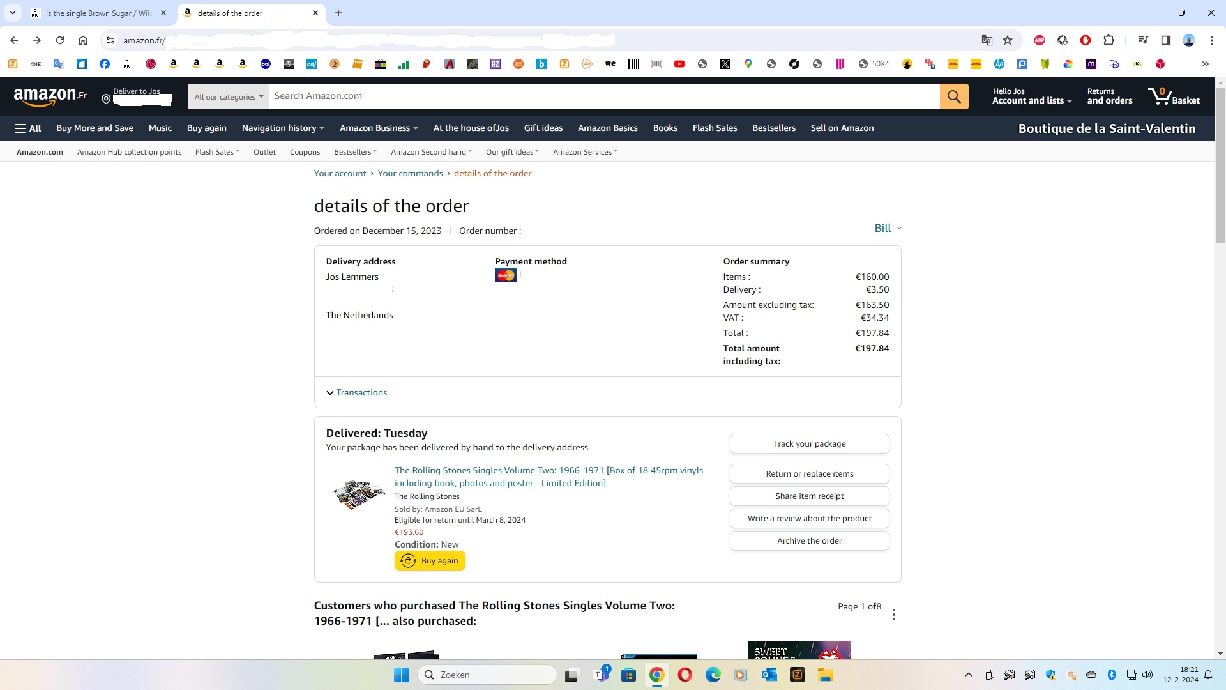Click the Deliver to Jos location pin
The width and height of the screenshot is (1226, 690).
pos(106,99)
